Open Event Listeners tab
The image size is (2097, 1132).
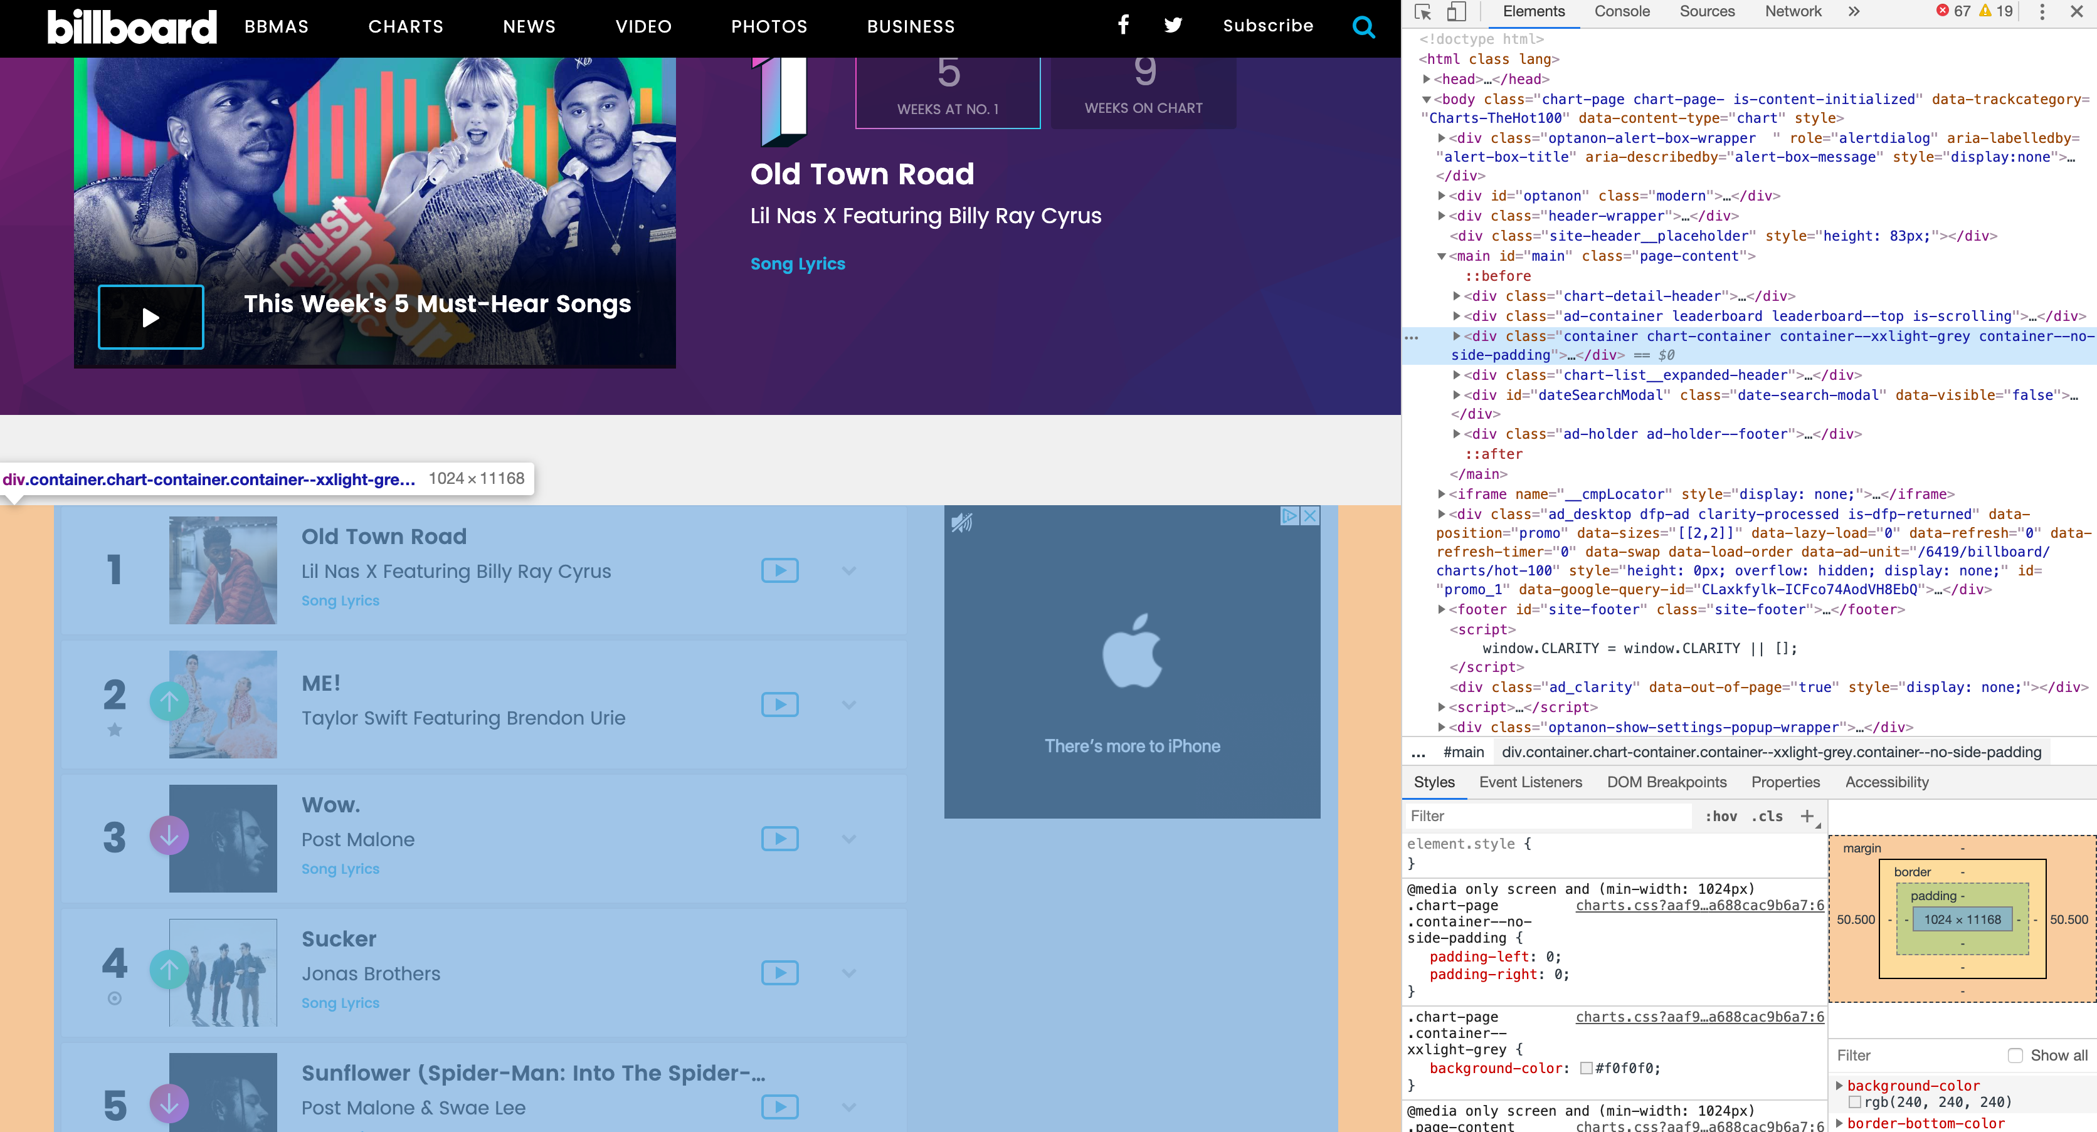pyautogui.click(x=1530, y=782)
